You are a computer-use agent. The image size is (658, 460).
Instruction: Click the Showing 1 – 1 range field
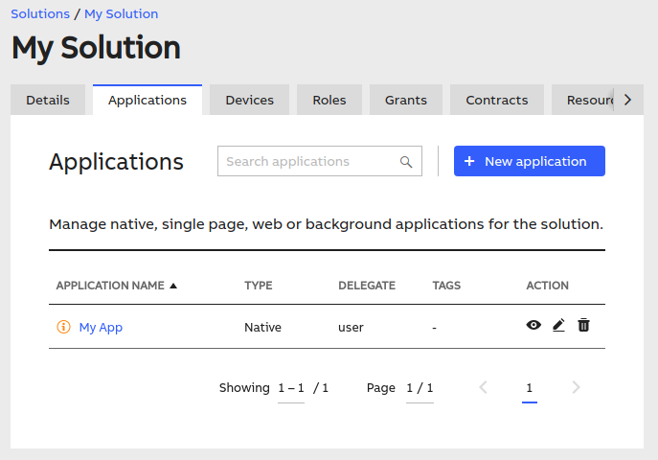tap(291, 388)
